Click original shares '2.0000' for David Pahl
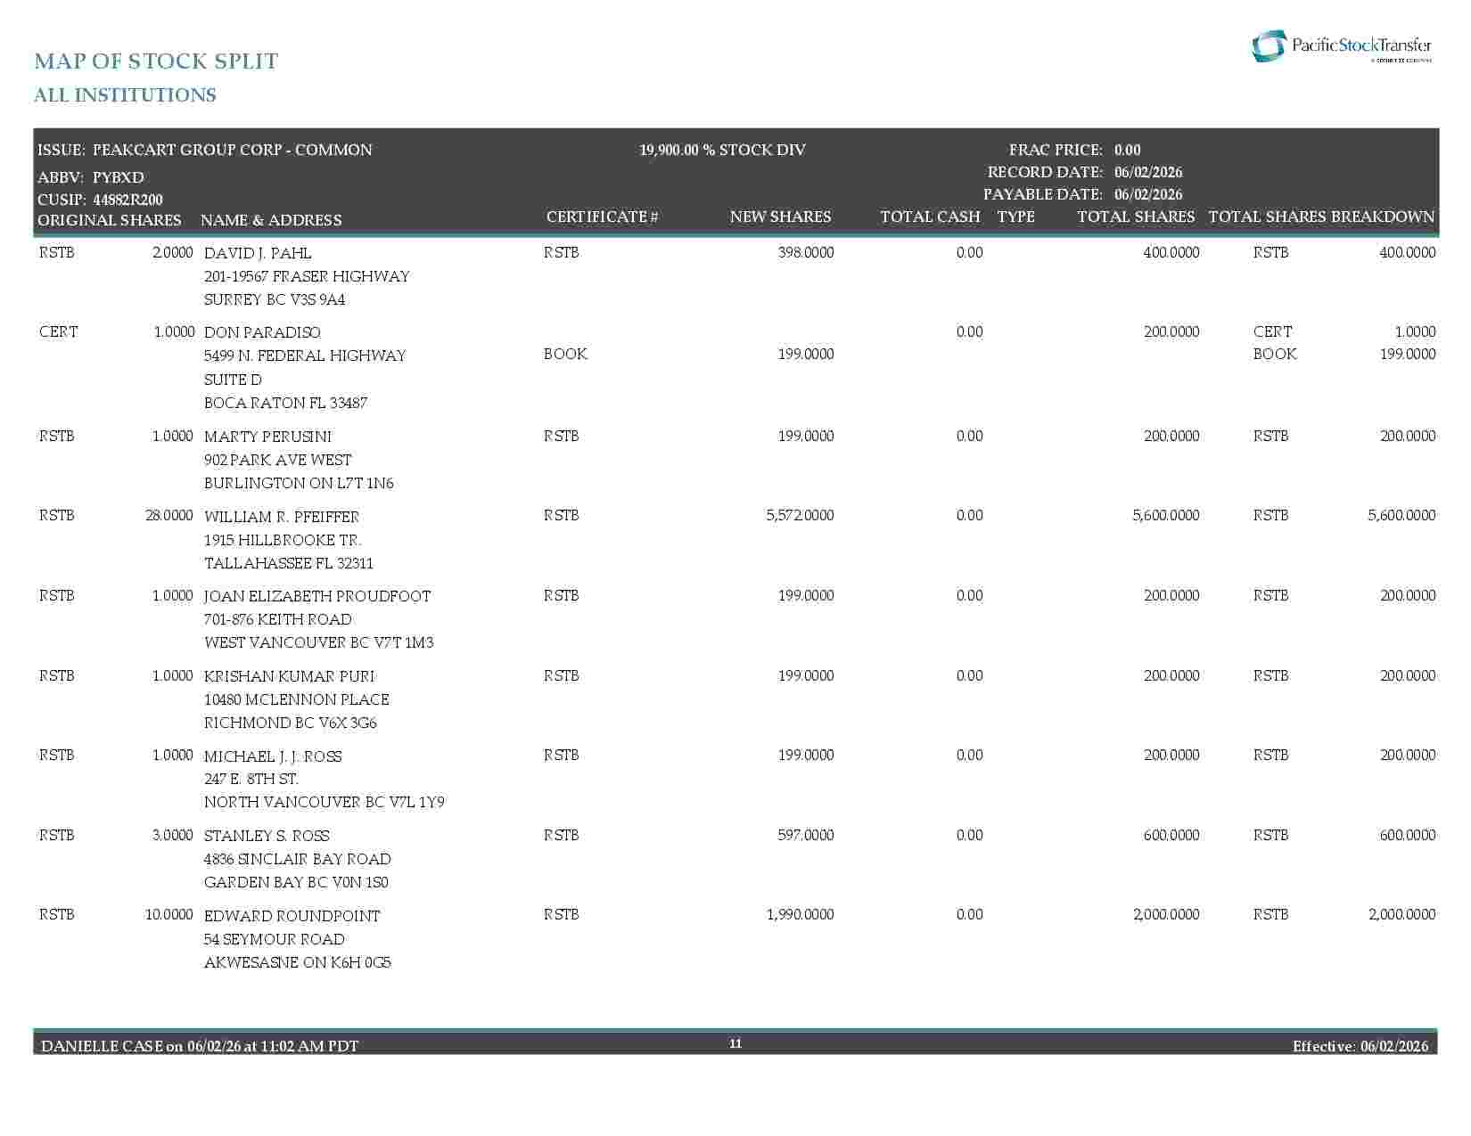Screen dimensions: 1471x1136 [x=173, y=253]
